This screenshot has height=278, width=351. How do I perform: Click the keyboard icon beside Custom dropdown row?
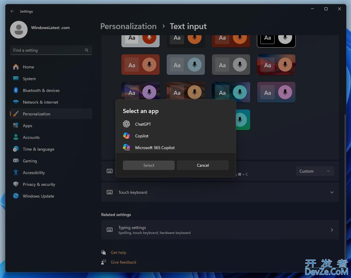pos(110,171)
